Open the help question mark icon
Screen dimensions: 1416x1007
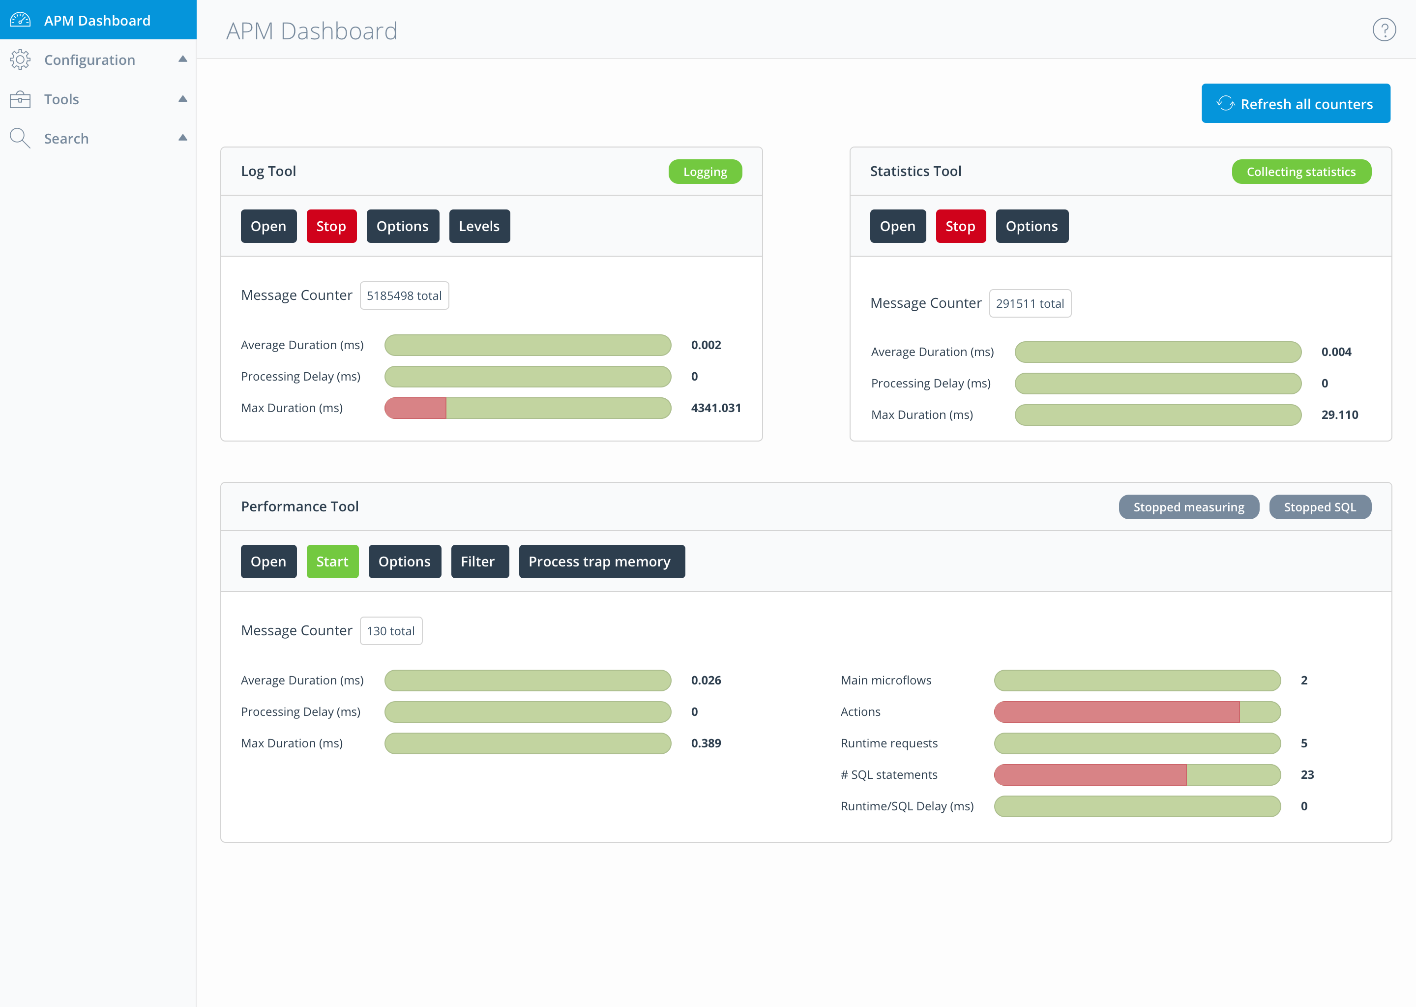tap(1384, 30)
